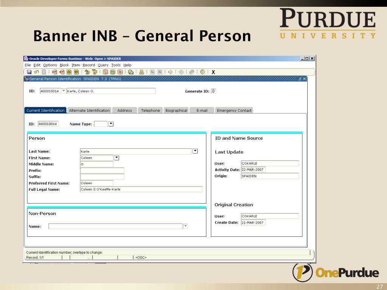
Task: Open the First Name search dropdown
Action: (x=116, y=157)
